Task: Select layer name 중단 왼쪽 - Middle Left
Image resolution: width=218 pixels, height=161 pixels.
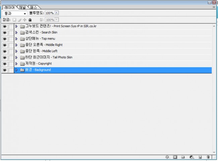Action: tap(41, 51)
